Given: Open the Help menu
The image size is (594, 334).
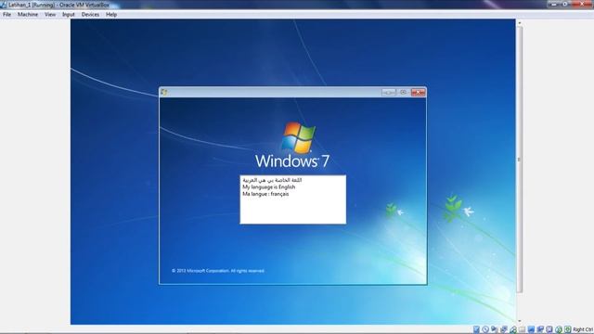Looking at the screenshot, I should pyautogui.click(x=111, y=15).
